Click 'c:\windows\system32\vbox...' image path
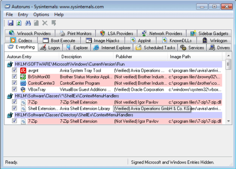Image resolution: width=236 pixels, height=169 pixels. click(195, 89)
